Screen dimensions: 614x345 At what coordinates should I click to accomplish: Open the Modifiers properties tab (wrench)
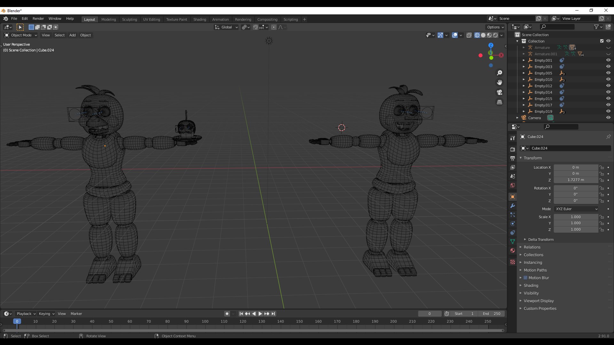pyautogui.click(x=513, y=206)
